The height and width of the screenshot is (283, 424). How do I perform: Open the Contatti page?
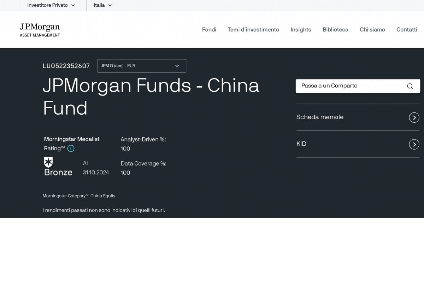[407, 30]
